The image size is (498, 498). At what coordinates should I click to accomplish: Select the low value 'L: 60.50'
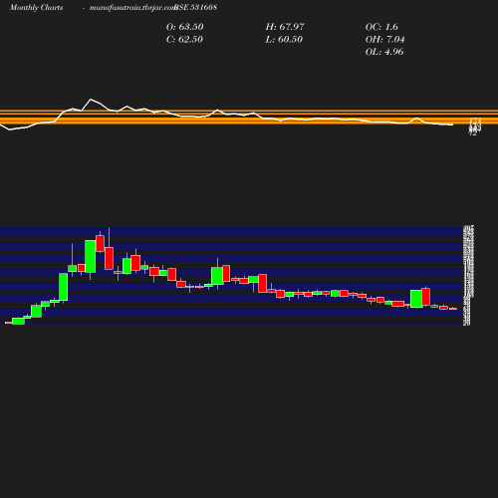[284, 40]
